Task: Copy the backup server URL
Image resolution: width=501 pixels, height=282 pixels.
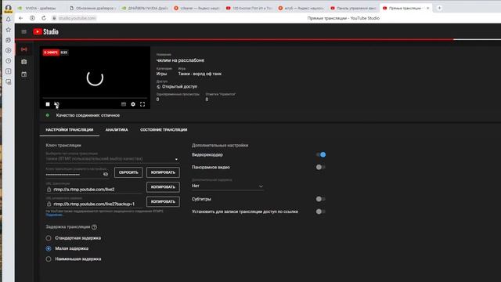Action: click(x=163, y=202)
